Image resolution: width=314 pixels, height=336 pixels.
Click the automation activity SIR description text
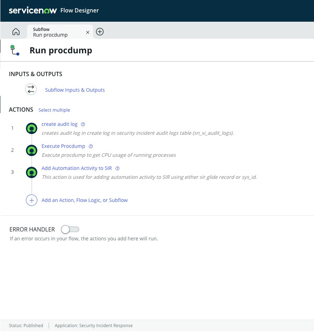point(149,177)
